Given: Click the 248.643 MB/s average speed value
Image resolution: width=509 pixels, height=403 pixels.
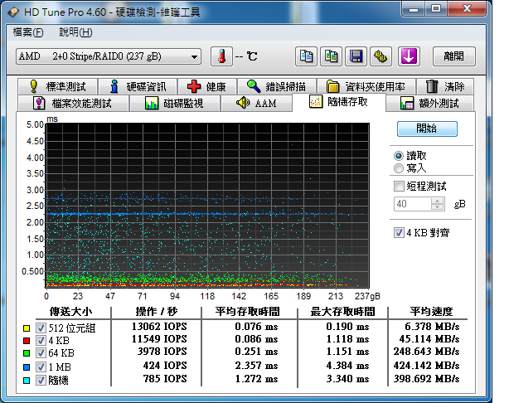Looking at the screenshot, I should point(426,352).
